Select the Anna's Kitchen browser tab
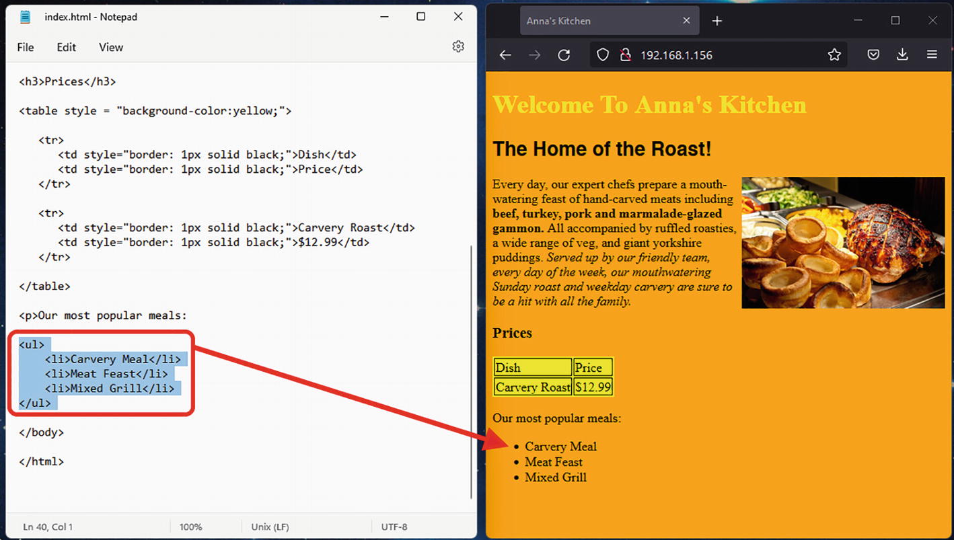The width and height of the screenshot is (954, 540). (x=592, y=21)
